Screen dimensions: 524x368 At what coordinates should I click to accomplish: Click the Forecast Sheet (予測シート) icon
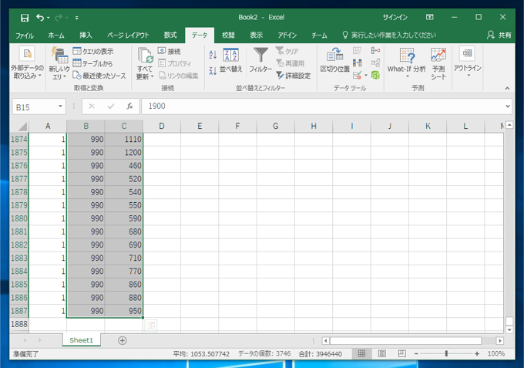(438, 56)
